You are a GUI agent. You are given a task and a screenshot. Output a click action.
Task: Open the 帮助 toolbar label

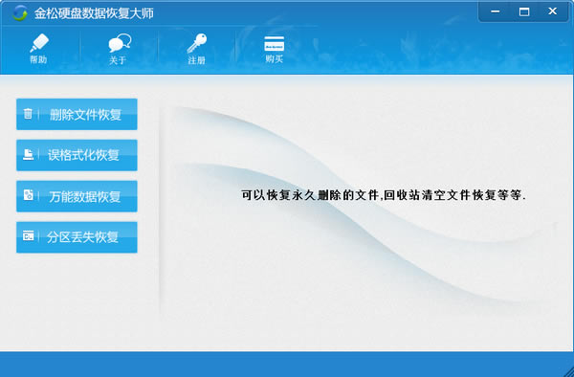tap(38, 59)
